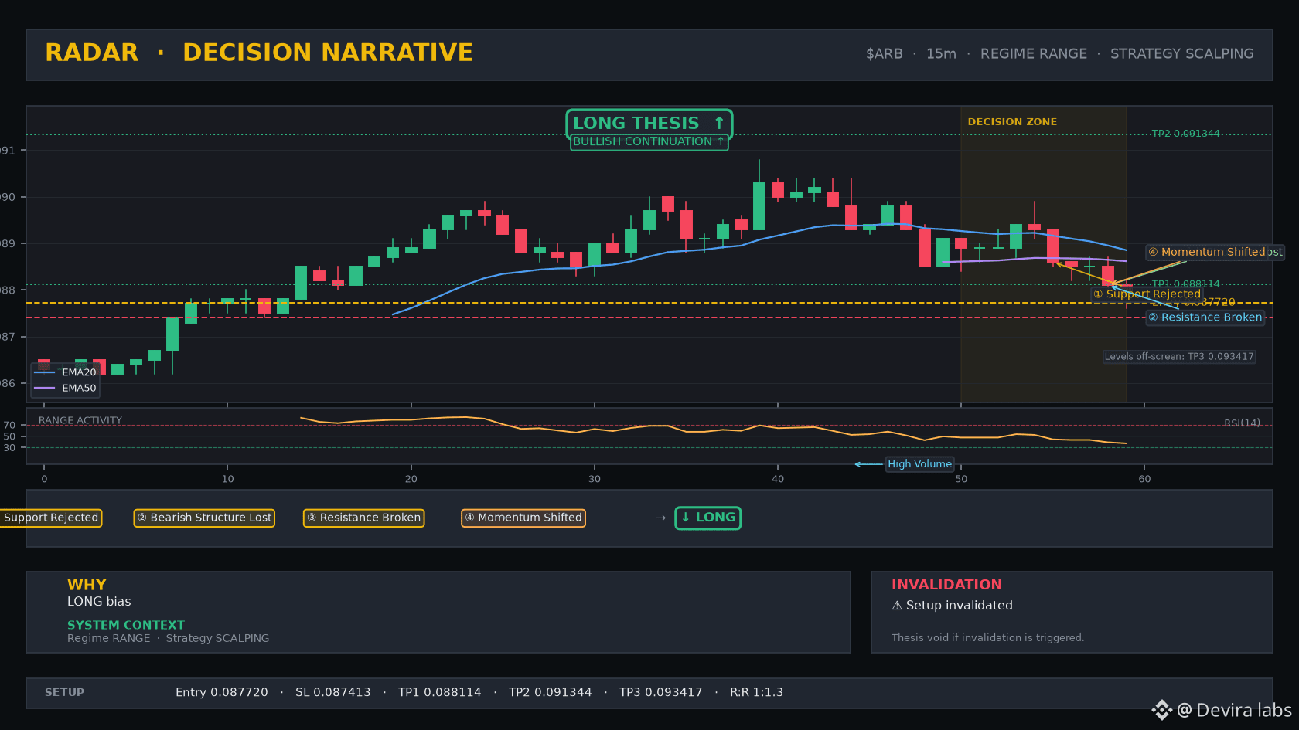The width and height of the screenshot is (1299, 730).
Task: Click the WHY heading
Action: pos(87,585)
